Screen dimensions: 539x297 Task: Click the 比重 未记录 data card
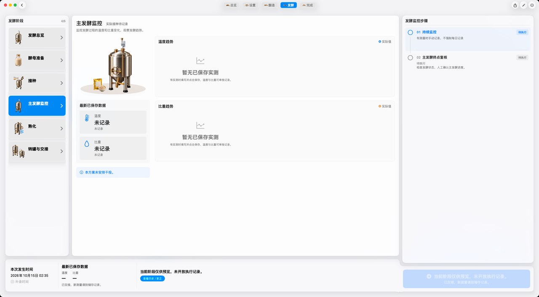[113, 148]
